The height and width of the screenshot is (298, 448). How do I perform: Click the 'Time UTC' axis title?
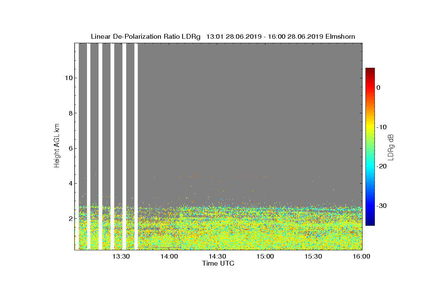pyautogui.click(x=218, y=263)
